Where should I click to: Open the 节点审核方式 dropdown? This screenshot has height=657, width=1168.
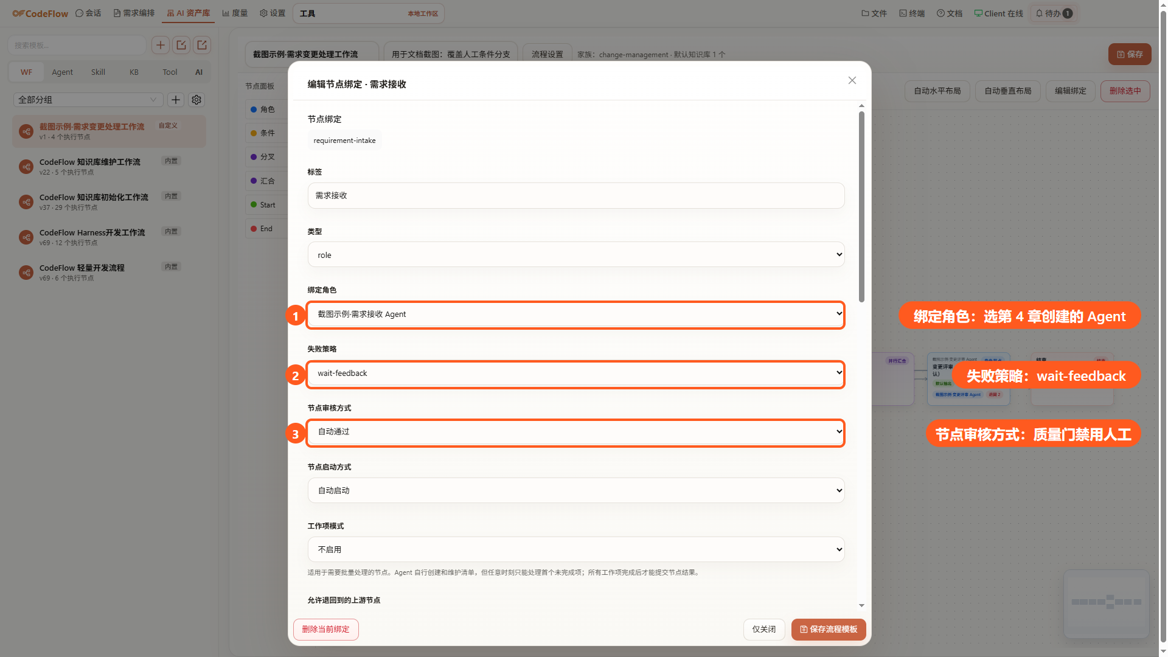576,432
